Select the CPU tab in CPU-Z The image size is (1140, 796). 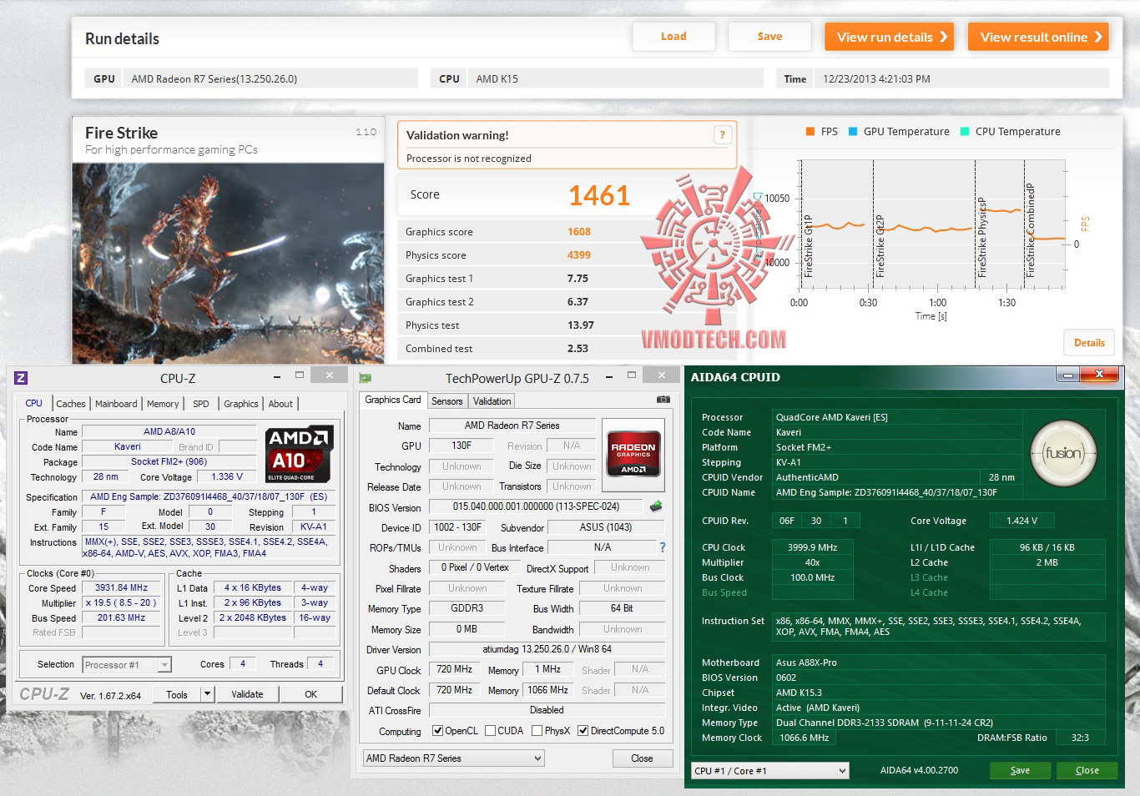(x=33, y=403)
